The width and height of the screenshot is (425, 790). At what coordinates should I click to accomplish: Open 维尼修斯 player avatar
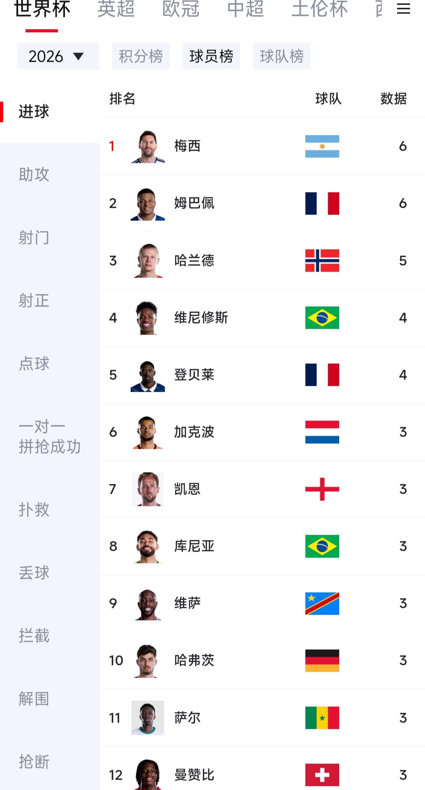148,318
